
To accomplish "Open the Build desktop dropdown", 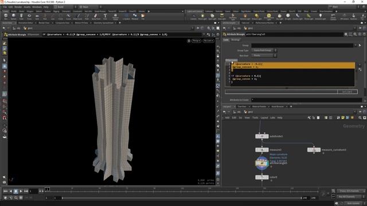I will [x=65, y=7].
